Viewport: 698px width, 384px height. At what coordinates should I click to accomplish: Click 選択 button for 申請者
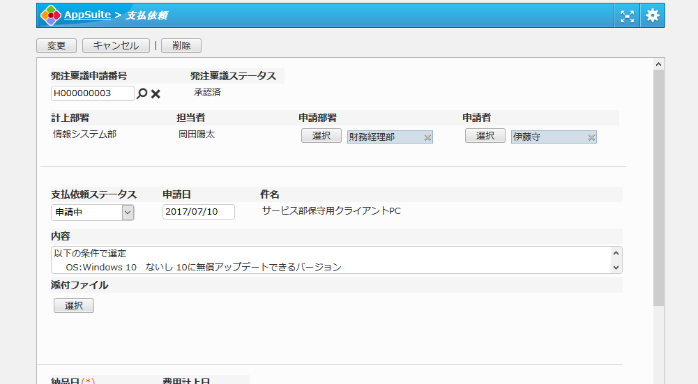click(485, 136)
